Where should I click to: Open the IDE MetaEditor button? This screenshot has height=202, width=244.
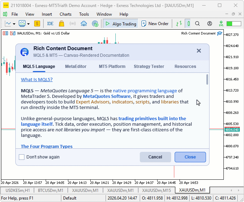[x=50, y=24]
